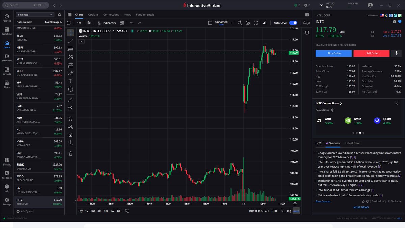This screenshot has height=228, width=405.
Task: Open the forecasting and measurement tools
Action: (x=70, y=65)
